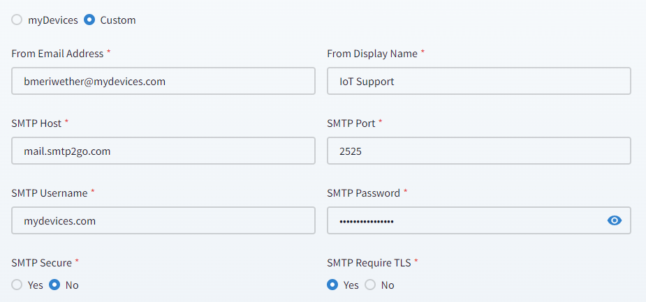This screenshot has width=646, height=302.
Task: Click the 'SMTP Password' label text
Action: pos(363,192)
